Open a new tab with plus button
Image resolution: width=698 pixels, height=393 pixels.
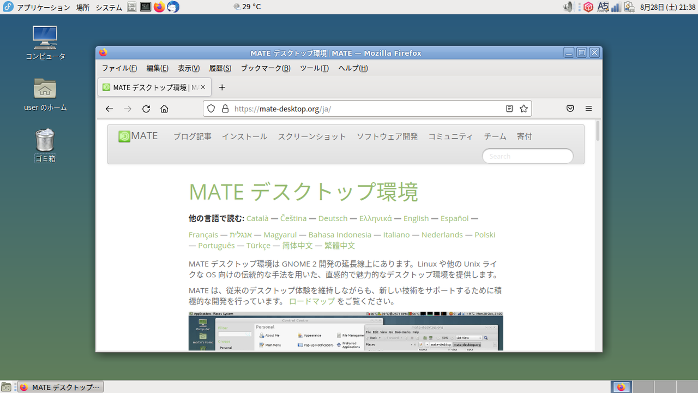tap(221, 87)
